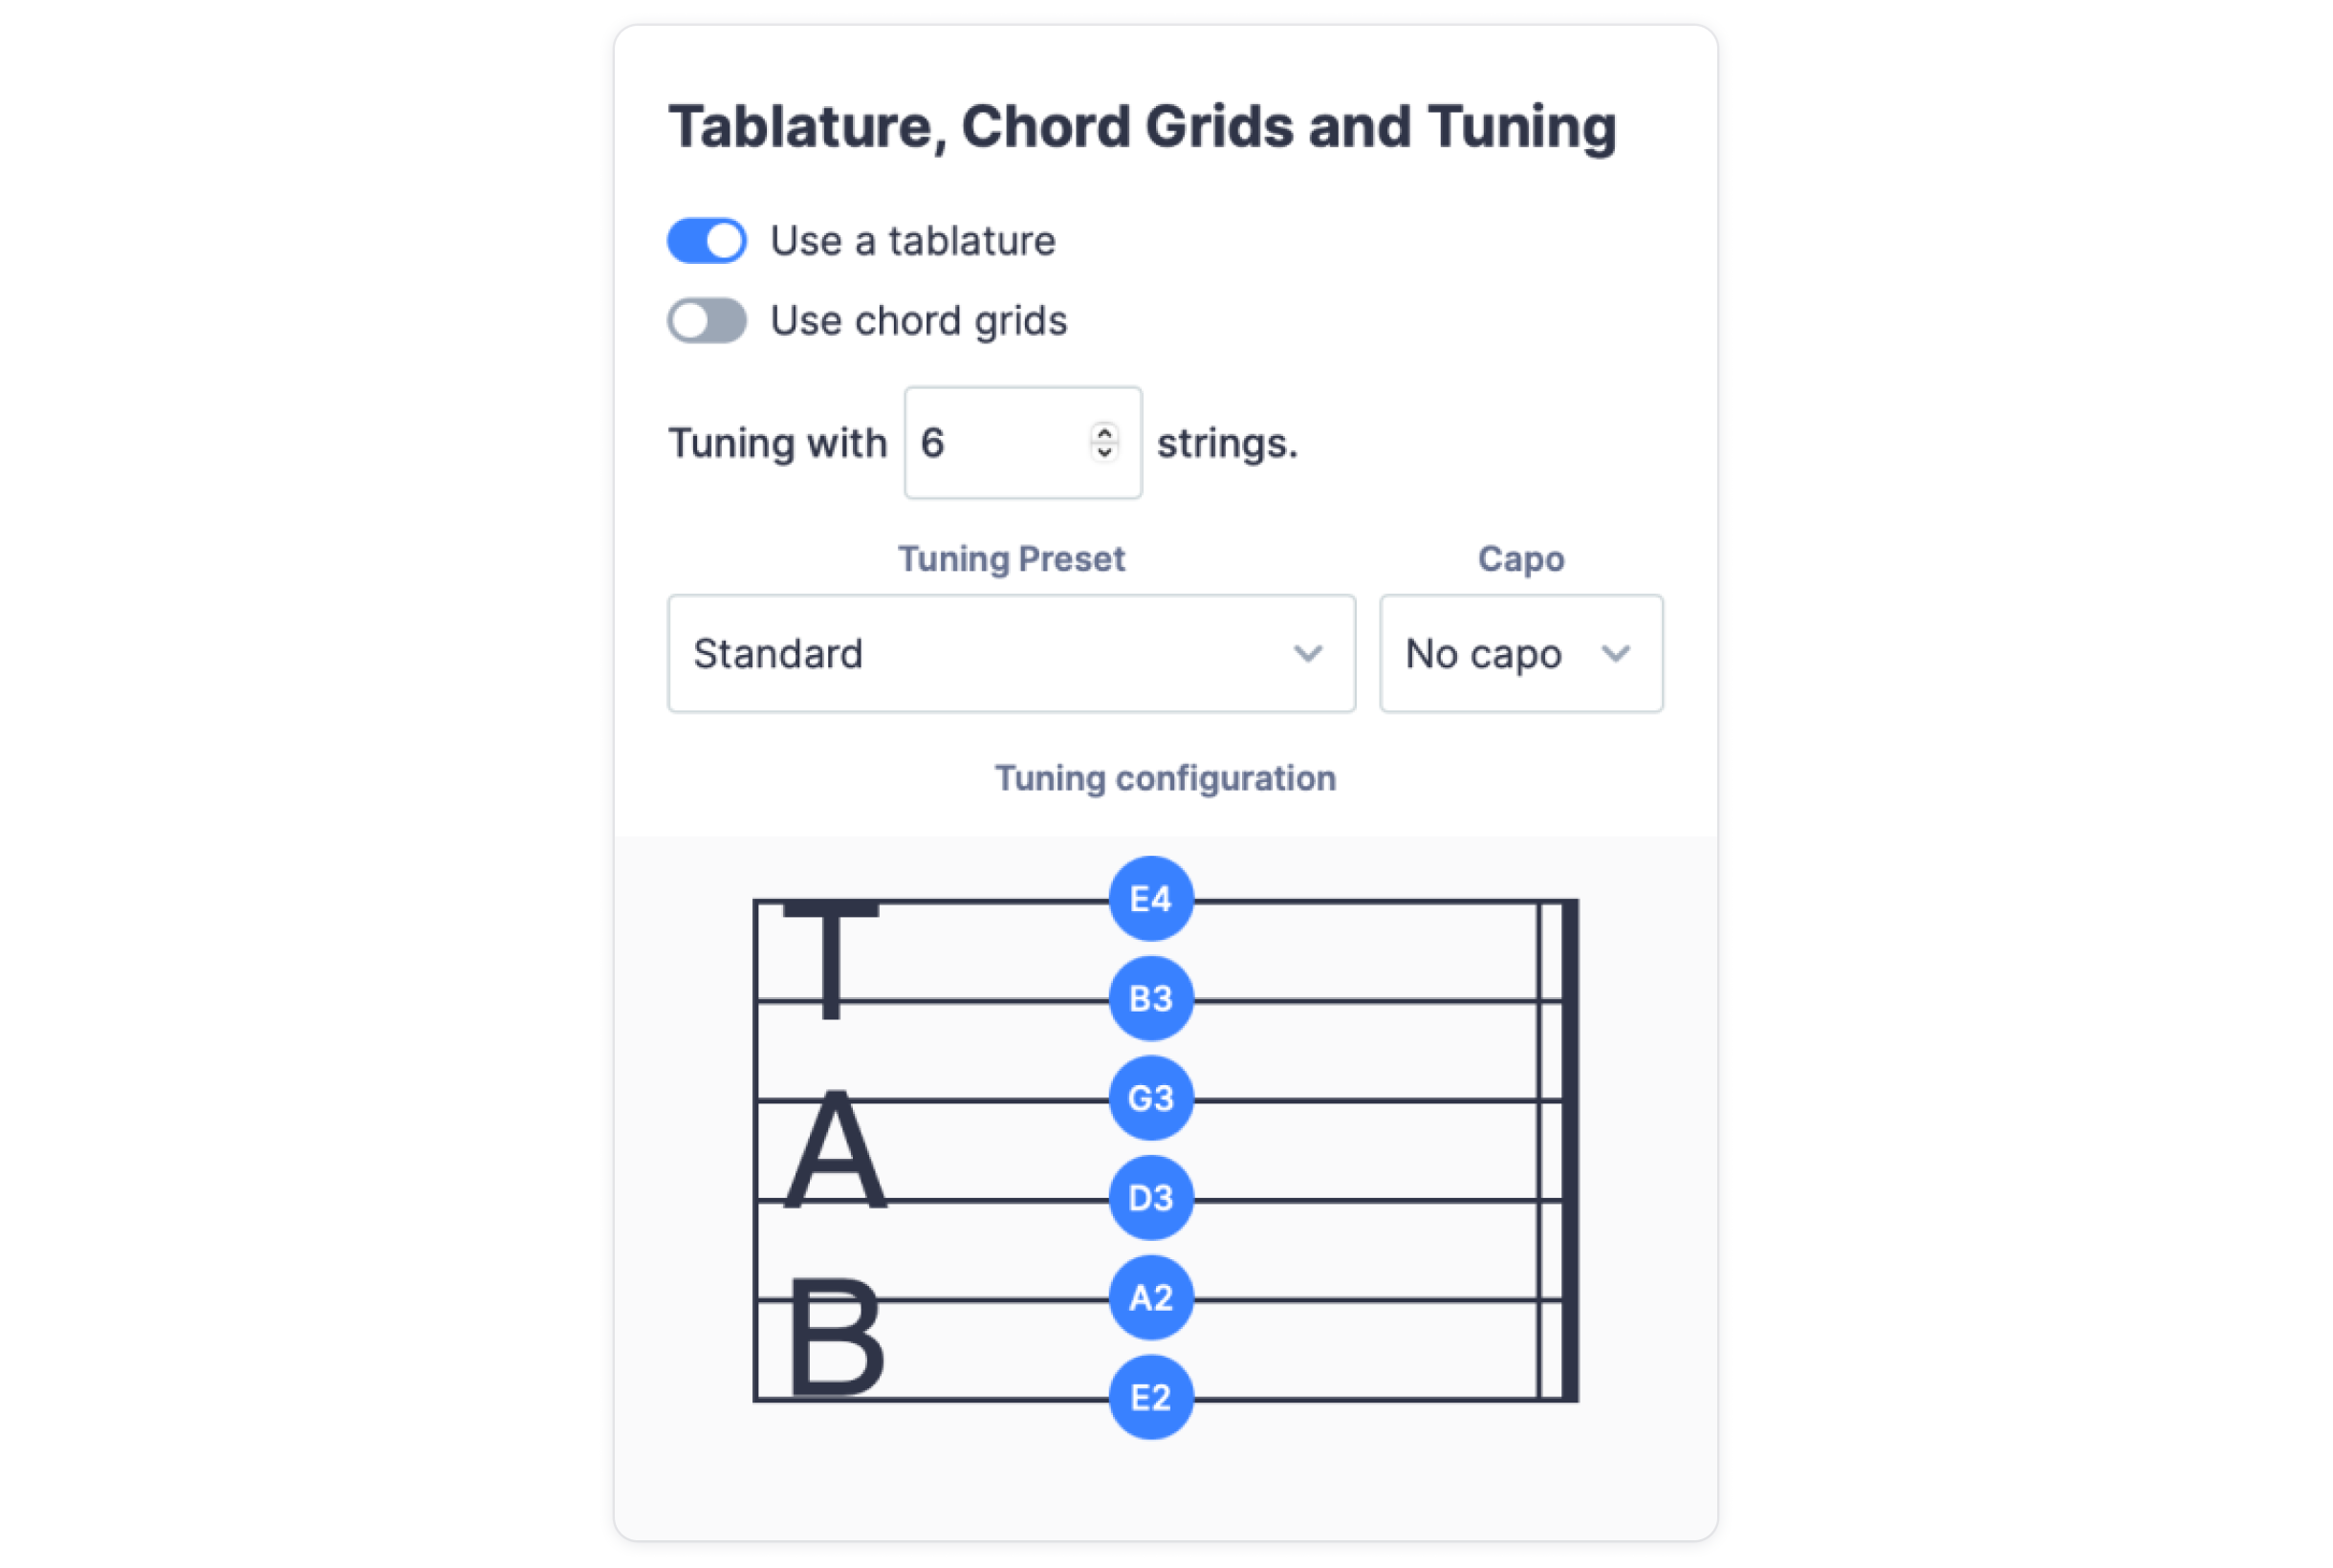Click the E4 string note badge
The height and width of the screenshot is (1568, 2333).
[x=1150, y=898]
